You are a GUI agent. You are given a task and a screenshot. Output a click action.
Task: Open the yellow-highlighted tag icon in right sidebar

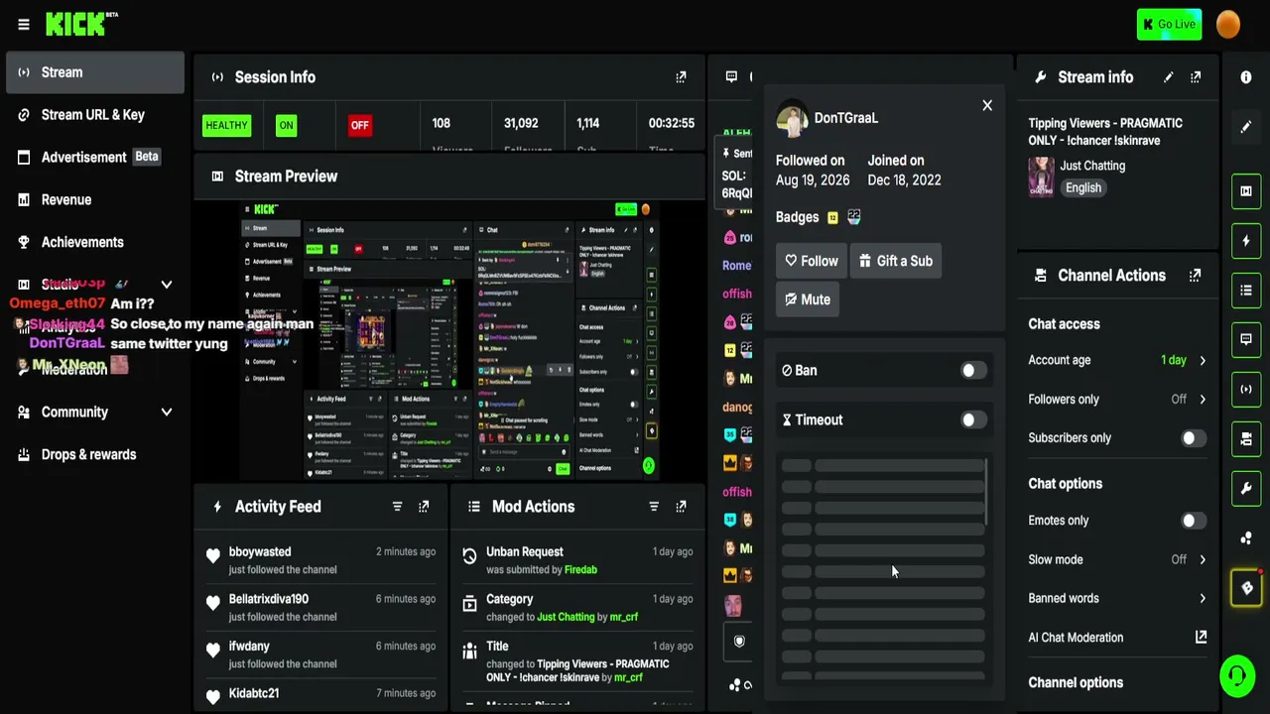pyautogui.click(x=1246, y=587)
